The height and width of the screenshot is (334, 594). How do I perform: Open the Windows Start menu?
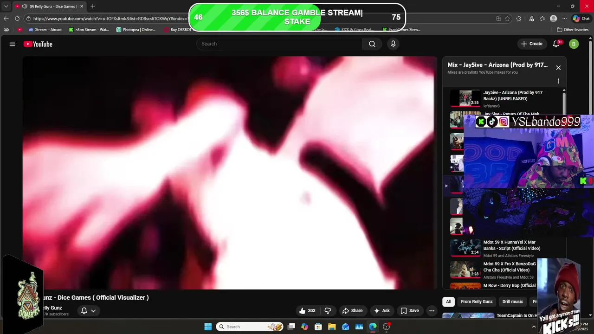208,327
